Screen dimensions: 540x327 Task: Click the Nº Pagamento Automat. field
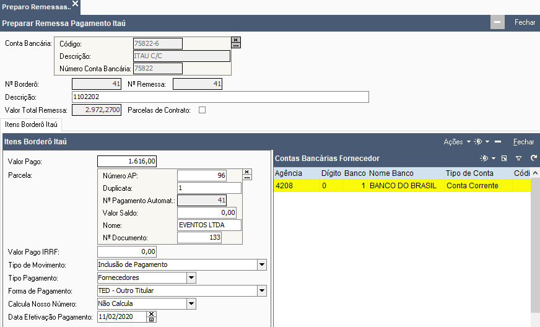[x=202, y=201]
